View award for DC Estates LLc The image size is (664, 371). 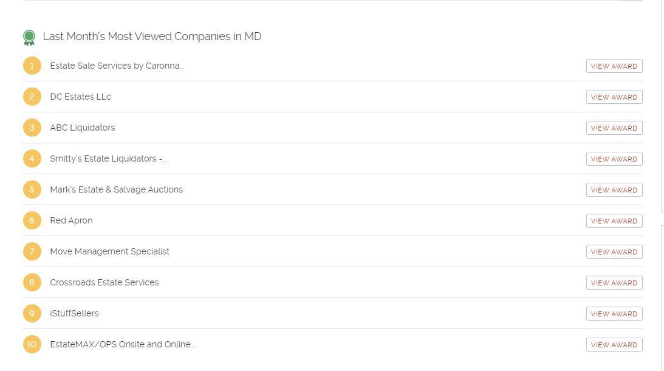[614, 97]
